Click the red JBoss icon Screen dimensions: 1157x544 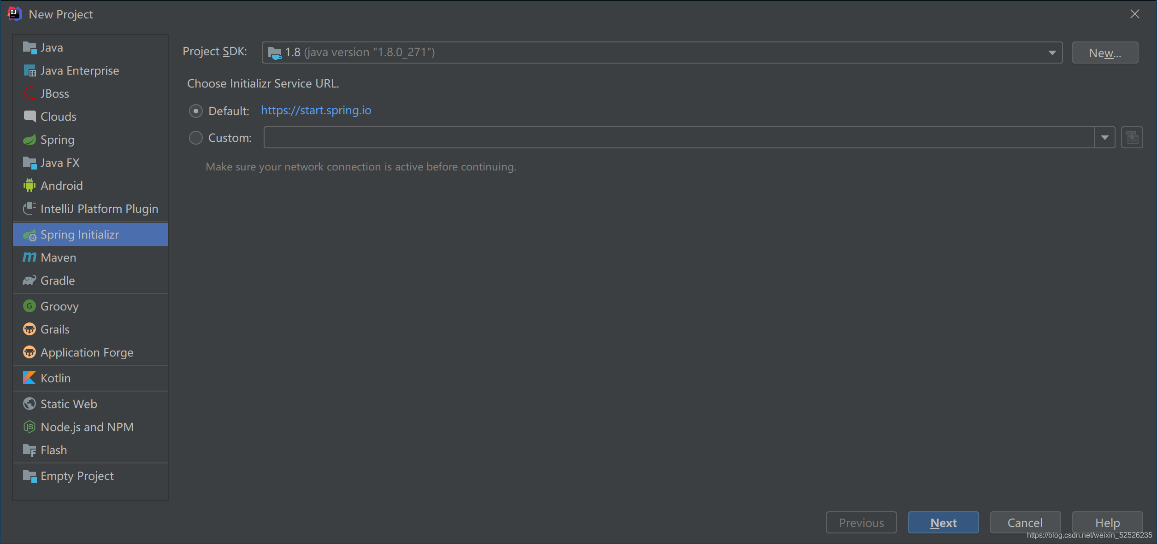[x=30, y=94]
